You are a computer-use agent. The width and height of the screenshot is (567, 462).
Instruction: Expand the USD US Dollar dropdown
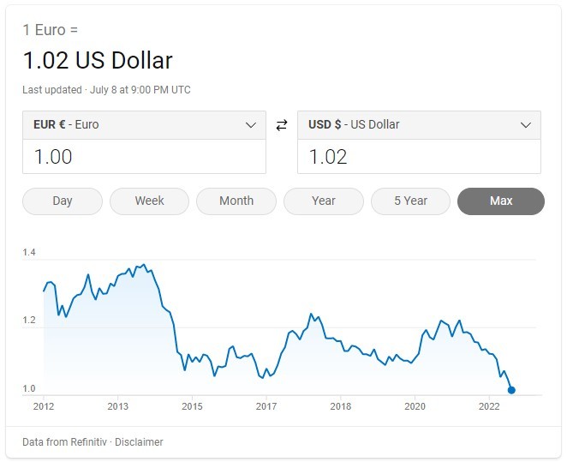click(x=419, y=125)
